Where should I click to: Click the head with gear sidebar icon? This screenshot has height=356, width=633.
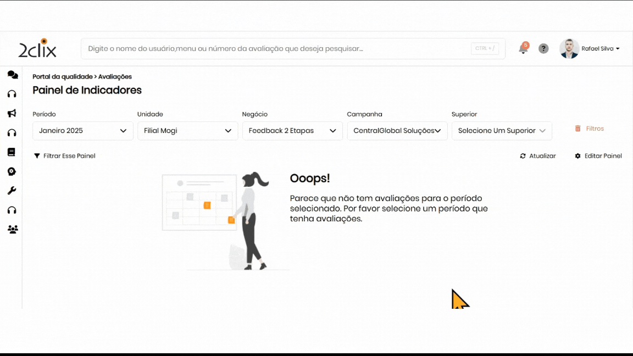tap(12, 171)
